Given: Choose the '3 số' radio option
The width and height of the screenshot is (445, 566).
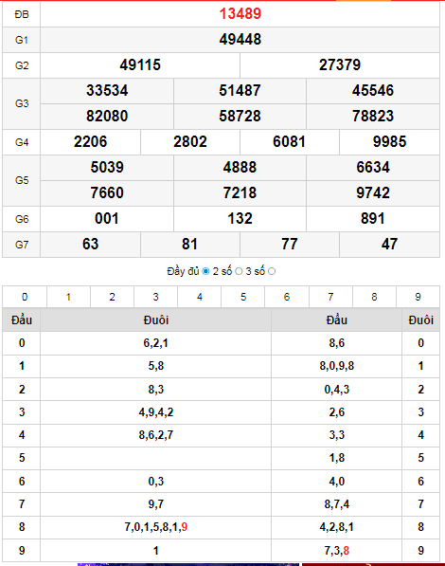Looking at the screenshot, I should click(272, 271).
